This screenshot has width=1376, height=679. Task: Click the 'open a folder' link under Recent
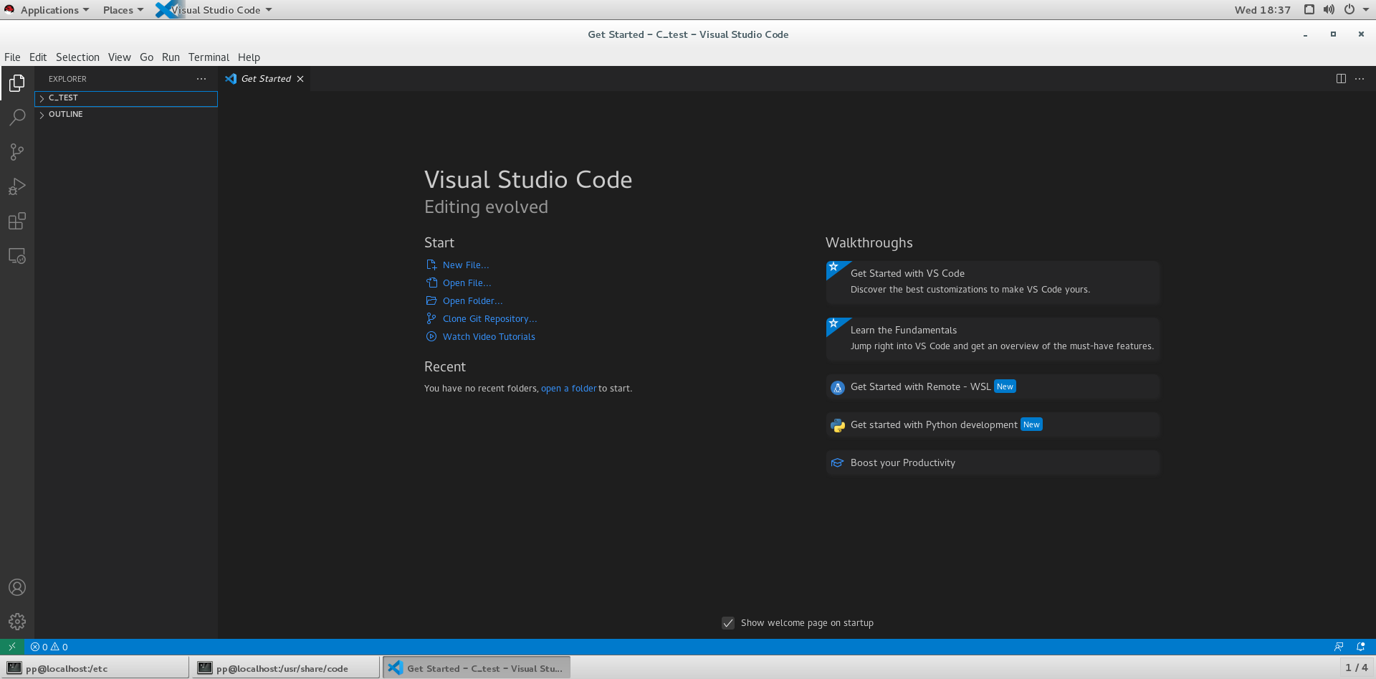point(568,389)
